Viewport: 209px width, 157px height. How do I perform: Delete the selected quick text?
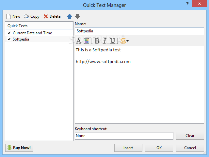pyautogui.click(x=52, y=16)
